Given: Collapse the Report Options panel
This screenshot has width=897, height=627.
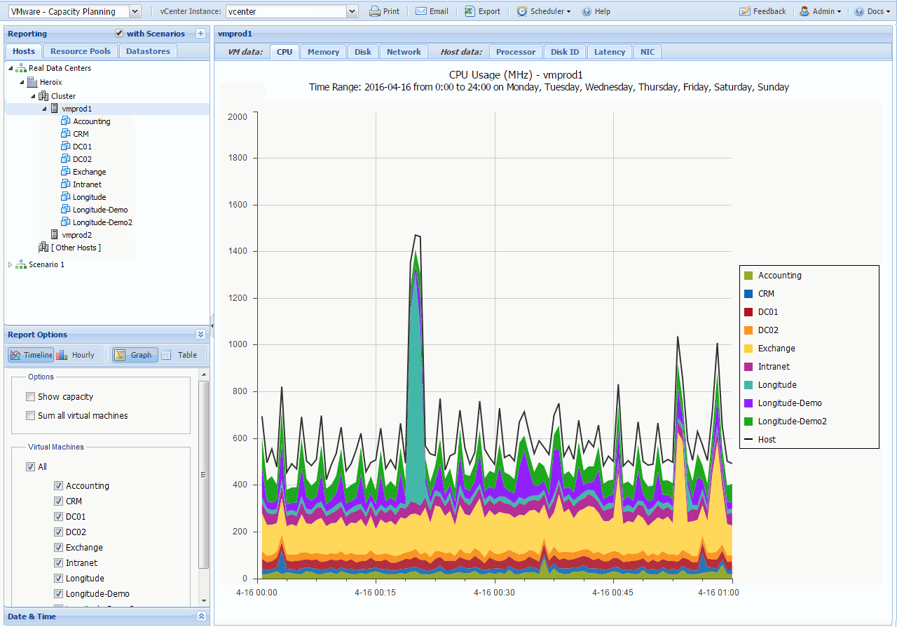Looking at the screenshot, I should 200,335.
